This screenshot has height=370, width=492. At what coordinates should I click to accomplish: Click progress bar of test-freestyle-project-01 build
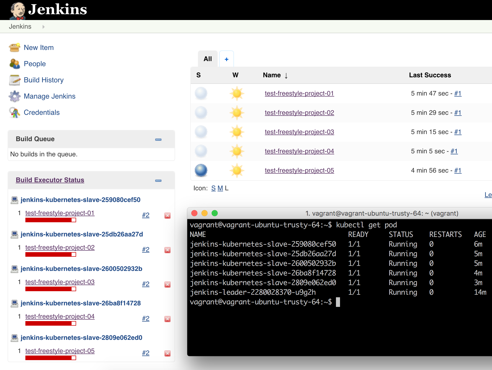pos(50,220)
